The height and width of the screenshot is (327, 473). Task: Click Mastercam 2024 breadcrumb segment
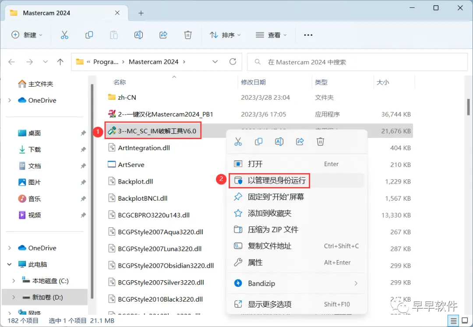click(x=154, y=62)
